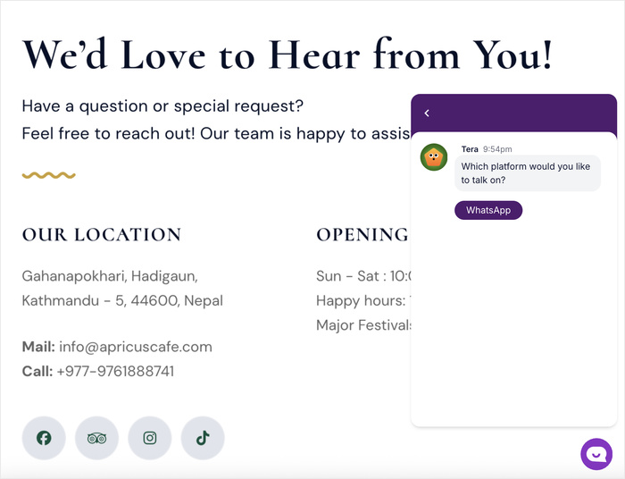625x479 pixels.
Task: Click the OUR LOCATION section heading
Action: pyautogui.click(x=102, y=235)
